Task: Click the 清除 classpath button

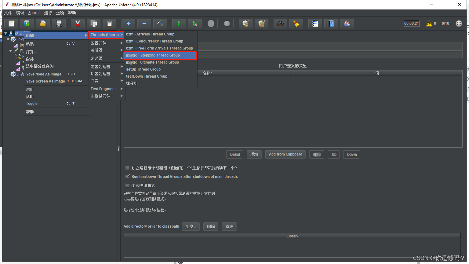Action: [x=229, y=226]
